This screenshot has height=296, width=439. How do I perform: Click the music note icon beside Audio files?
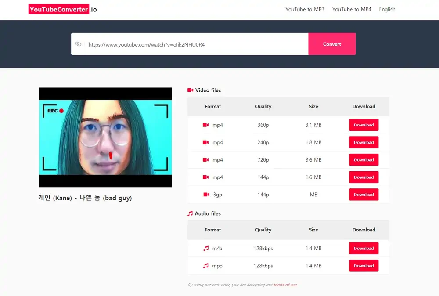189,213
